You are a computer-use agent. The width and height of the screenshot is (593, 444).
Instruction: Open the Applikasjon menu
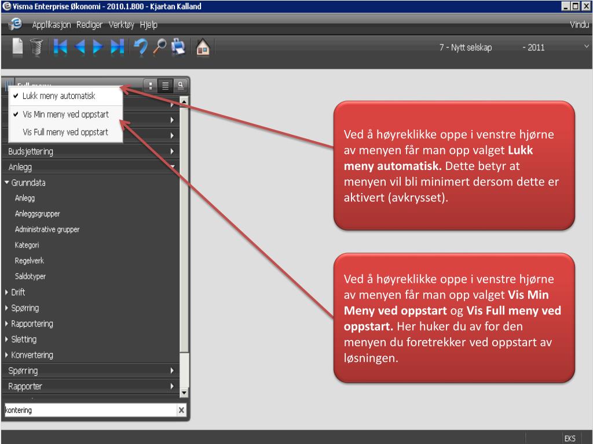tap(52, 25)
